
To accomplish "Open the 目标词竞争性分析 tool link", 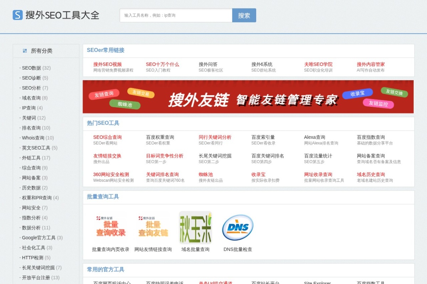I will point(165,156).
